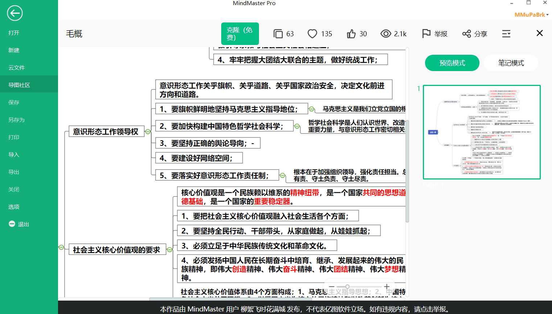Click the 毛概 title text

pos(74,34)
